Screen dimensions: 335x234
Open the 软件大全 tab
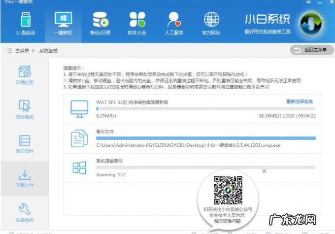click(137, 23)
